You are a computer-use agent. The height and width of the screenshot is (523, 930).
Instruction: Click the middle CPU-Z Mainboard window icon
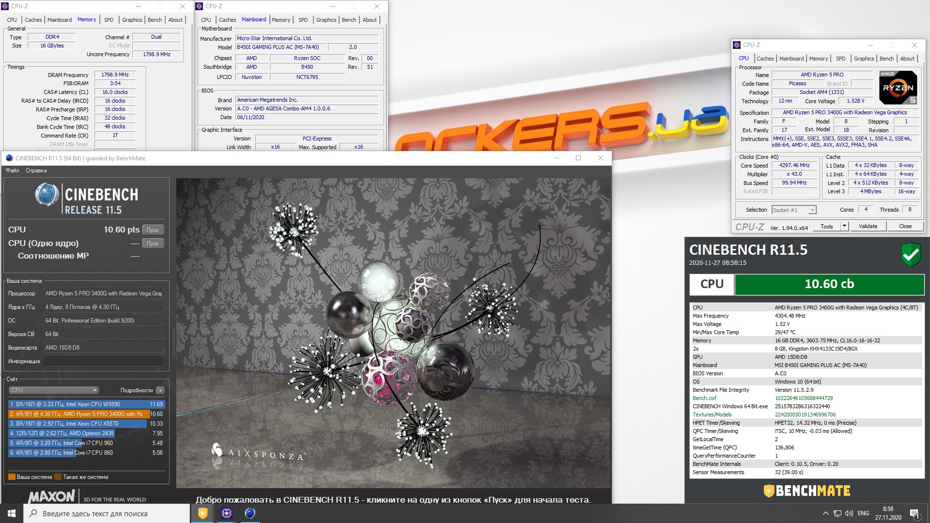[x=199, y=6]
